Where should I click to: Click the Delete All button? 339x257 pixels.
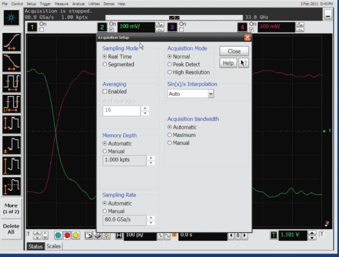point(11,229)
